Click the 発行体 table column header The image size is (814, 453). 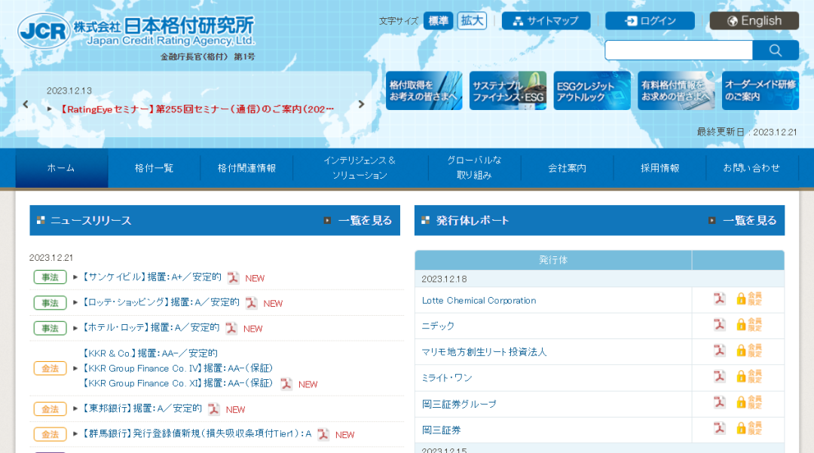tap(553, 260)
